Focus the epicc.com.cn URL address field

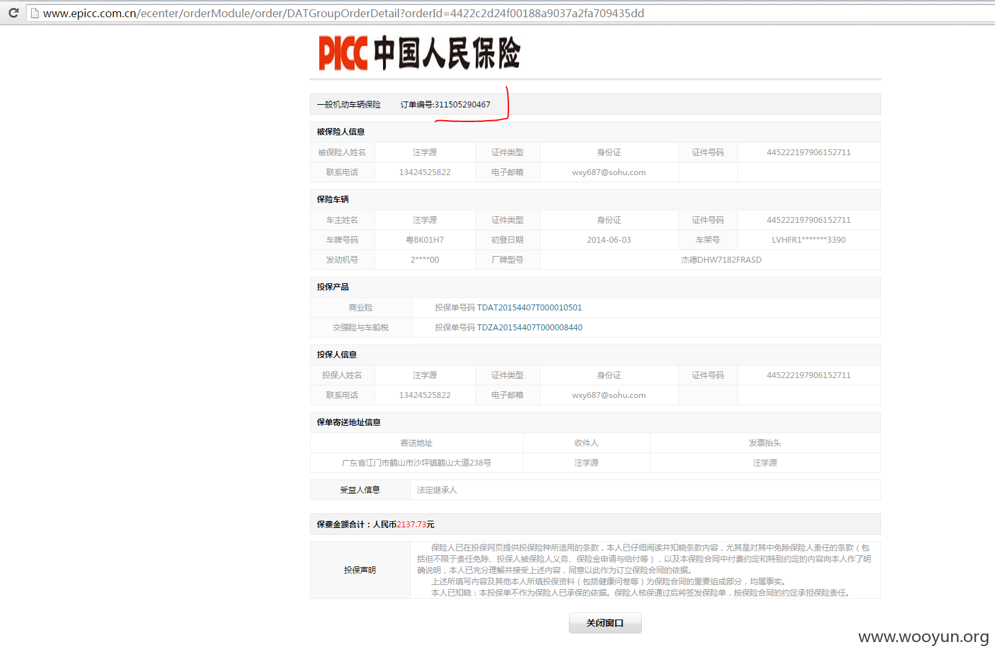[511, 13]
